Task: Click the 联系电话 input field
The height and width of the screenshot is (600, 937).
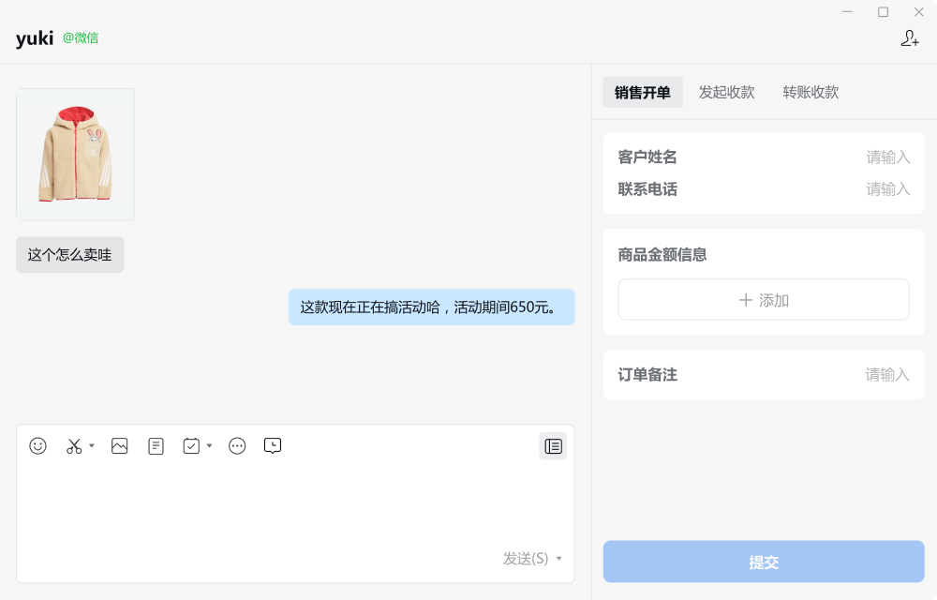Action: point(764,189)
